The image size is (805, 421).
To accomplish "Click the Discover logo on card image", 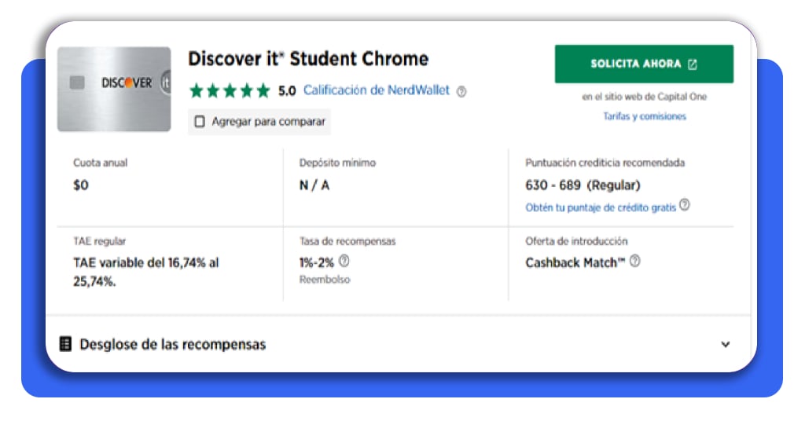I will click(x=127, y=82).
